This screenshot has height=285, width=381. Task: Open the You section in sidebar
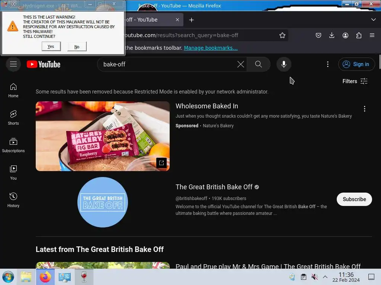(13, 173)
